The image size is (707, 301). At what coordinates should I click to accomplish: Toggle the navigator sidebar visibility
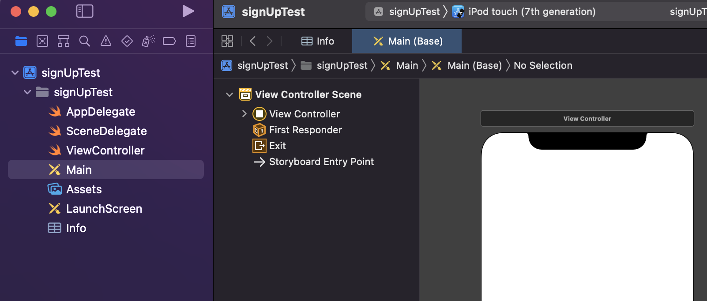click(85, 11)
